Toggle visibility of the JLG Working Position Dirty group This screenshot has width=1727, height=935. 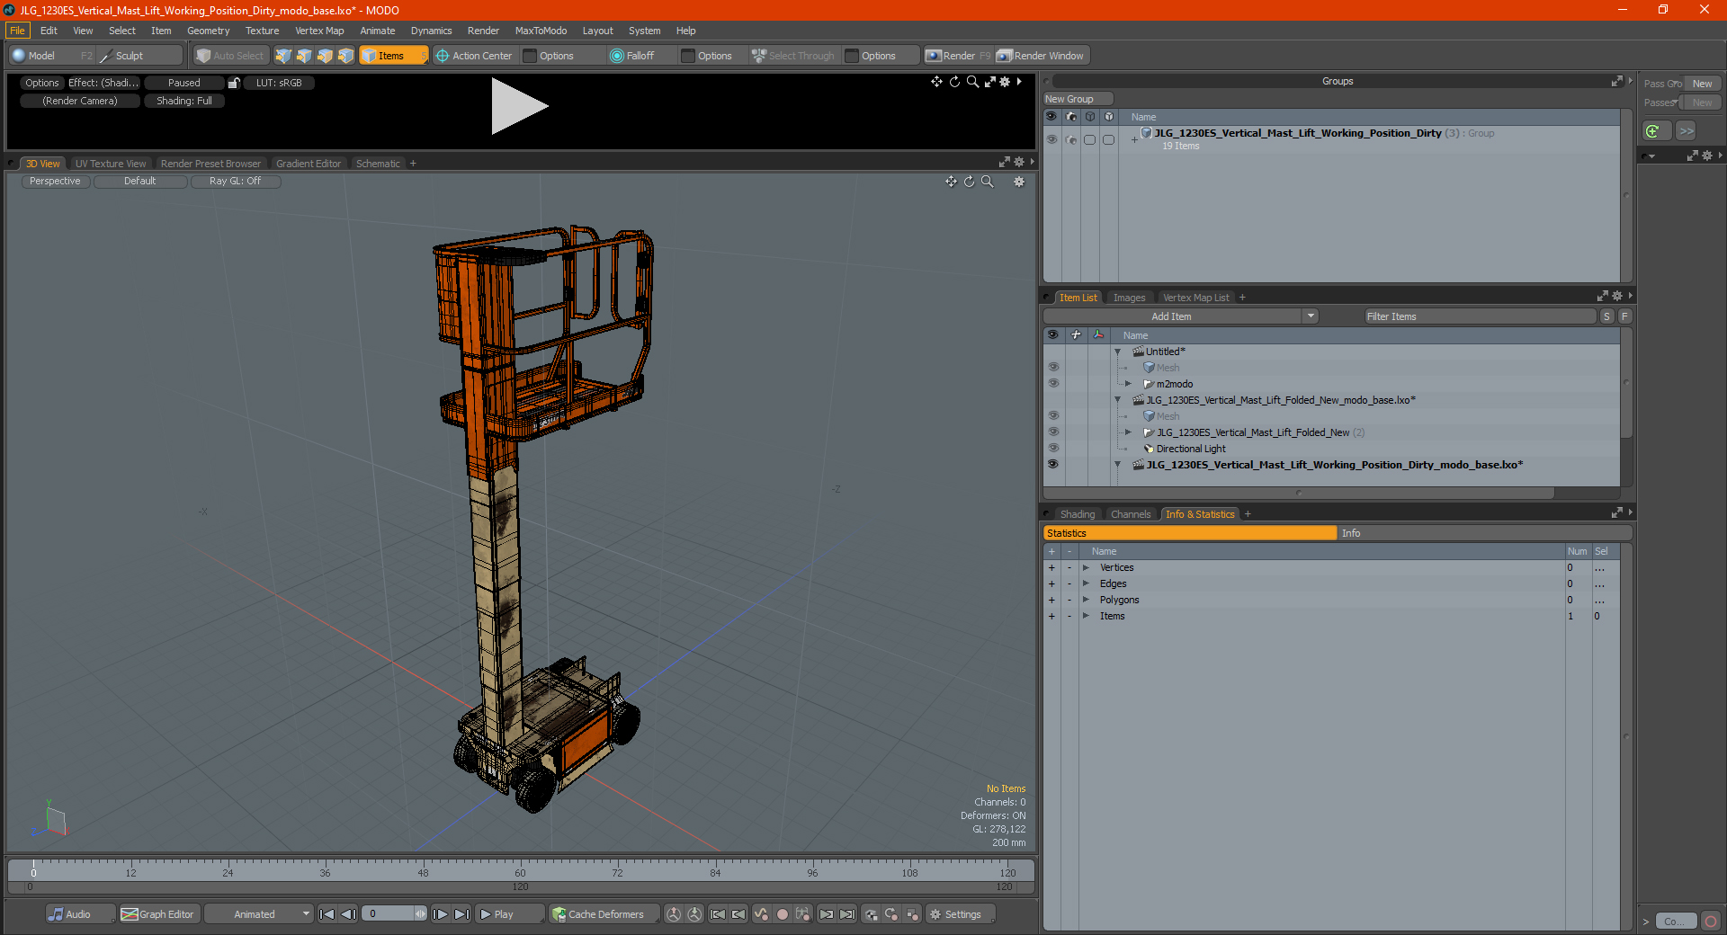pos(1051,139)
